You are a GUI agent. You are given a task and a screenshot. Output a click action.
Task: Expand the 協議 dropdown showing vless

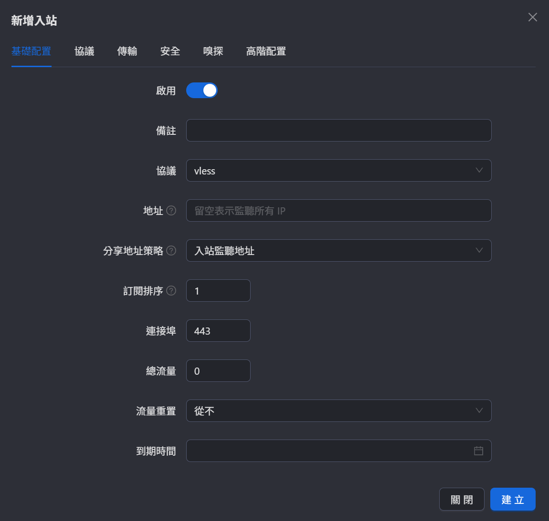coord(339,171)
